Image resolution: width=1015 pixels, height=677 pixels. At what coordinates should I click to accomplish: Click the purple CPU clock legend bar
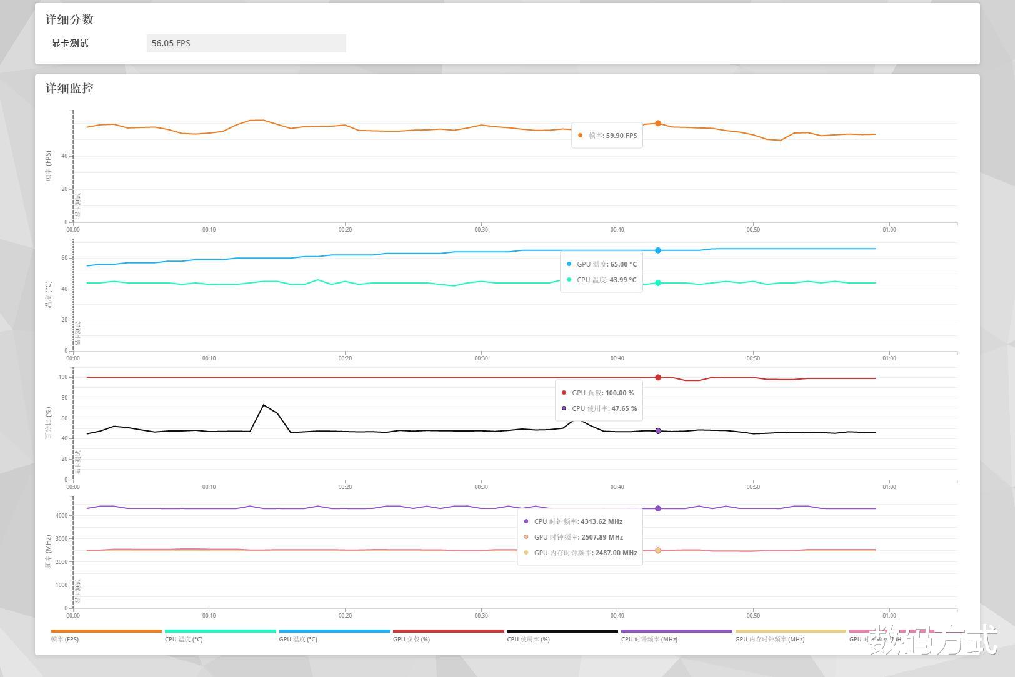pyautogui.click(x=677, y=631)
